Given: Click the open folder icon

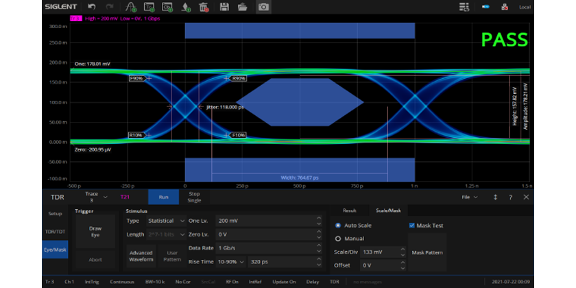Looking at the screenshot, I should pyautogui.click(x=242, y=7).
